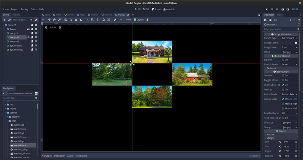Open Inspector object history icon
This screenshot has width=303, height=160.
(x=299, y=20)
